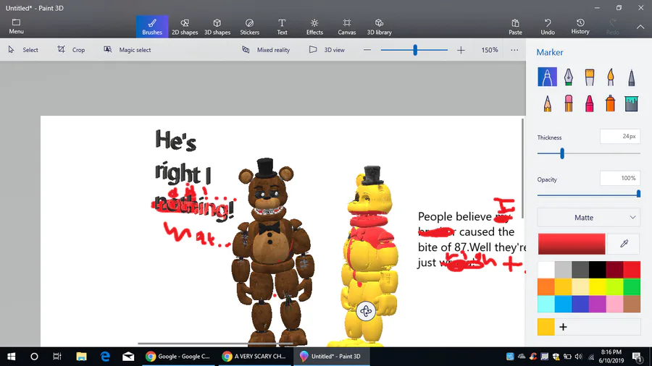Open the notification center icon
The image size is (652, 366).
[x=637, y=357]
